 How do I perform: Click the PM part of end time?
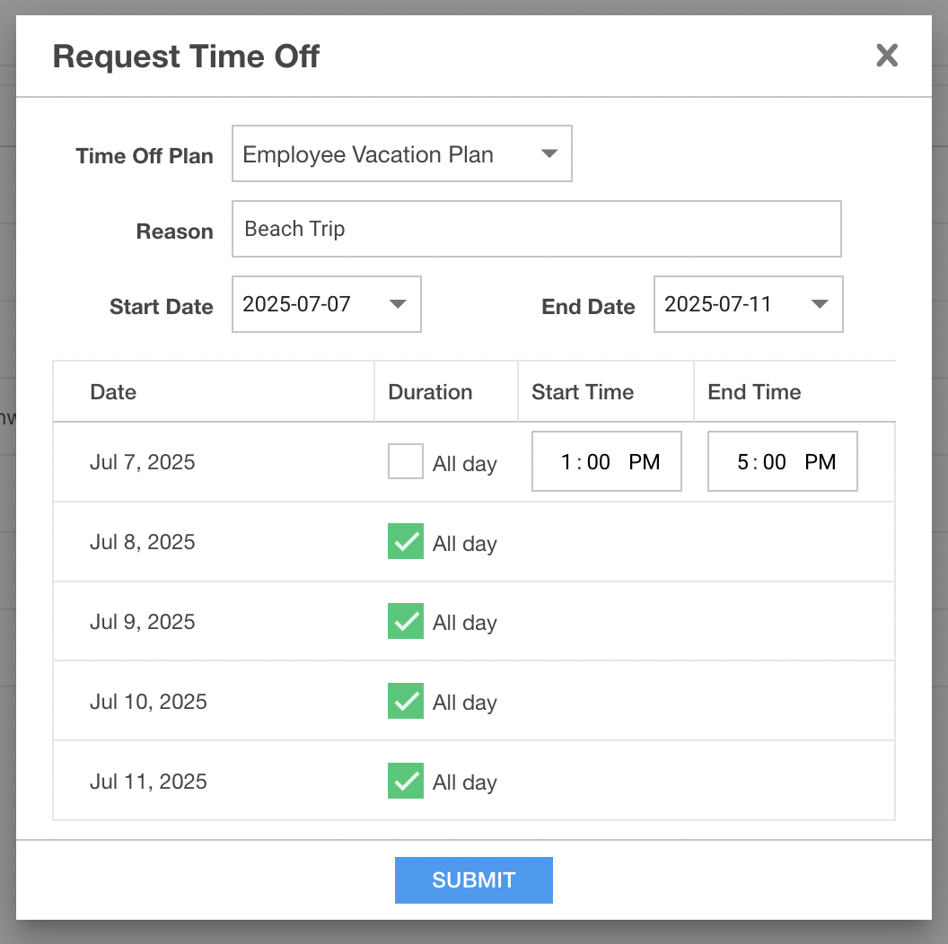[821, 462]
